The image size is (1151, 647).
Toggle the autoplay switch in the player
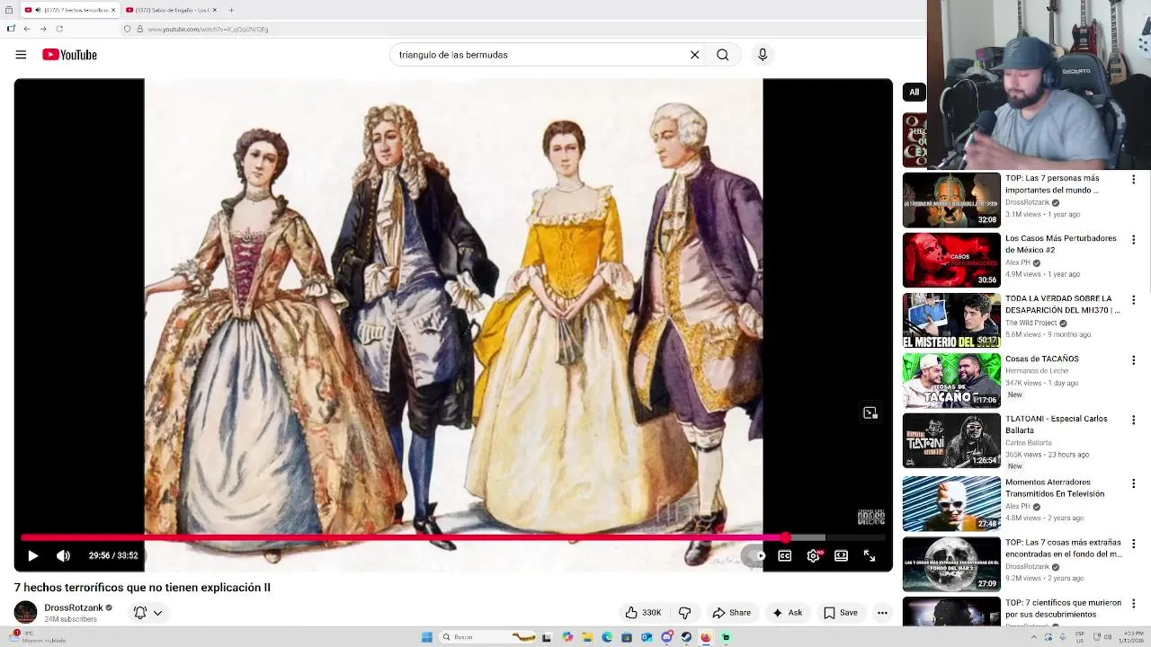point(755,555)
